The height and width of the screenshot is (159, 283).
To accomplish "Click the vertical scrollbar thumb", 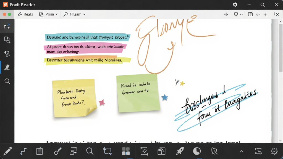I will pyautogui.click(x=281, y=48).
